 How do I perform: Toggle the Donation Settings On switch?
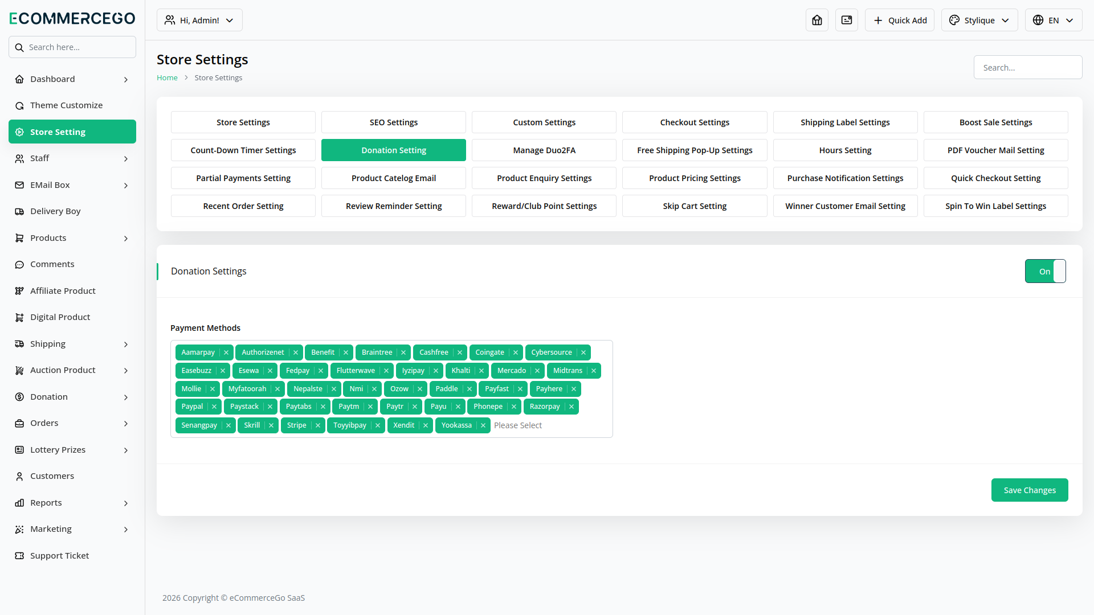click(x=1045, y=271)
